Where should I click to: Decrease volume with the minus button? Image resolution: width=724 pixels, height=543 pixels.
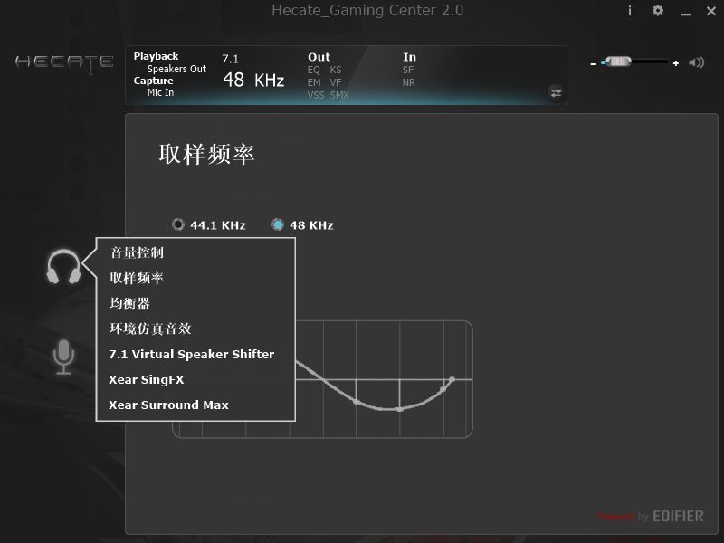pyautogui.click(x=595, y=62)
